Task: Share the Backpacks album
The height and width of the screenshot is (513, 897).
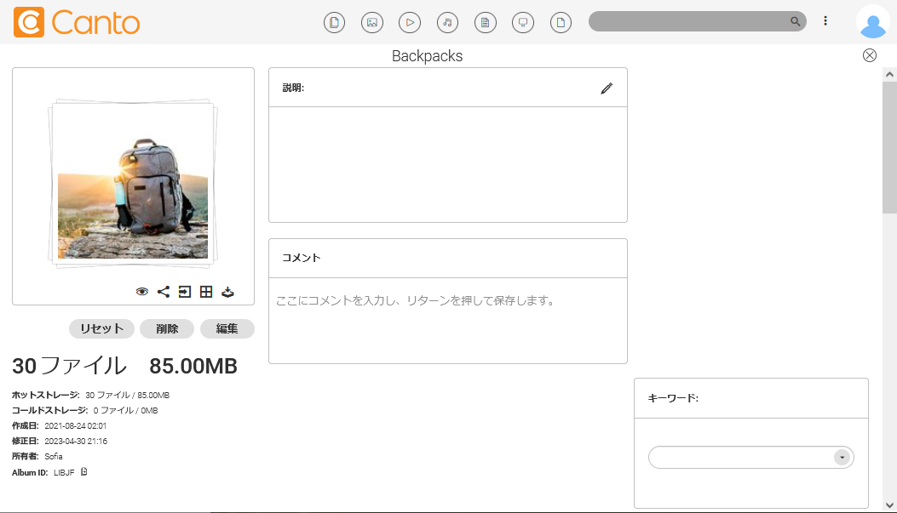Action: [x=164, y=292]
